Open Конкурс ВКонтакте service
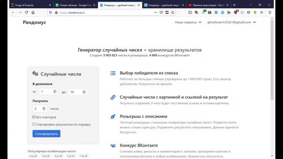The image size is (283, 159). (x=139, y=145)
